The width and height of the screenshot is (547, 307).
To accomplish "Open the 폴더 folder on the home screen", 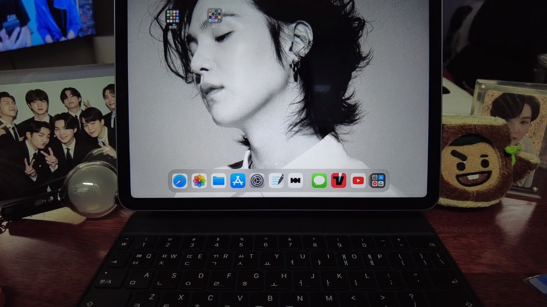I will (215, 16).
